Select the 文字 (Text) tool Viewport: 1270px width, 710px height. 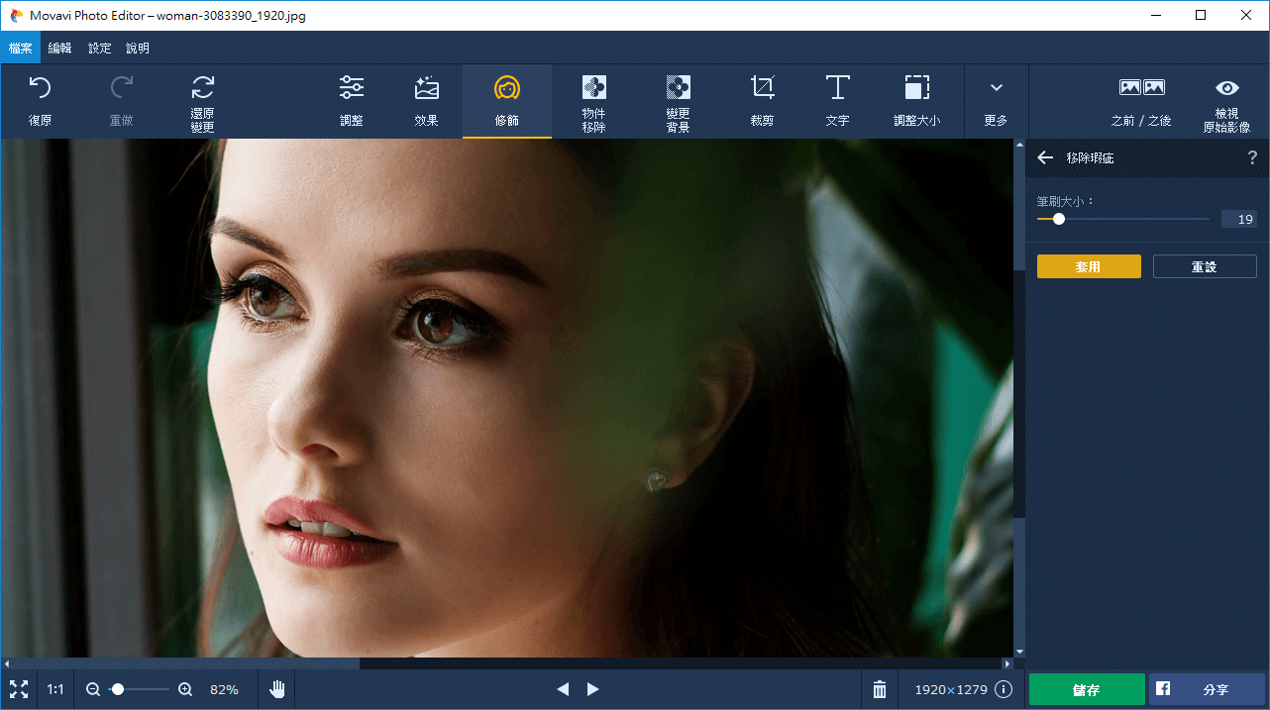click(x=837, y=100)
